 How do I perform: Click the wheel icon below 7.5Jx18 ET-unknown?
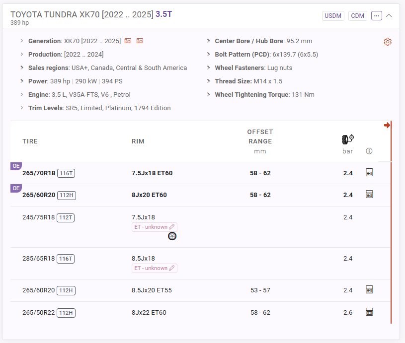click(x=172, y=236)
